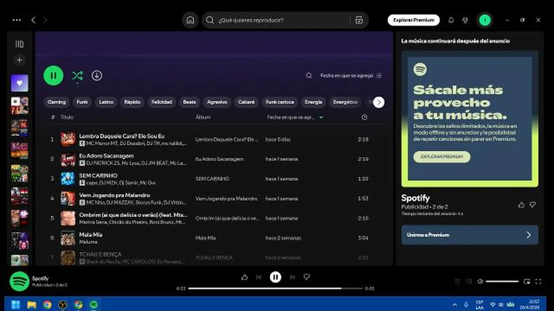
Task: Toggle shuffle for the playlist
Action: click(x=77, y=76)
